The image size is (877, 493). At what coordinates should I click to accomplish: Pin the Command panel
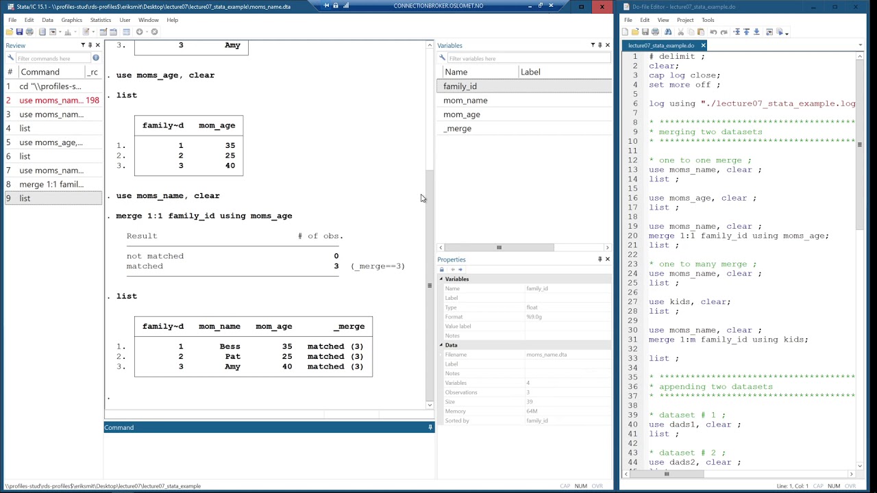tap(430, 427)
